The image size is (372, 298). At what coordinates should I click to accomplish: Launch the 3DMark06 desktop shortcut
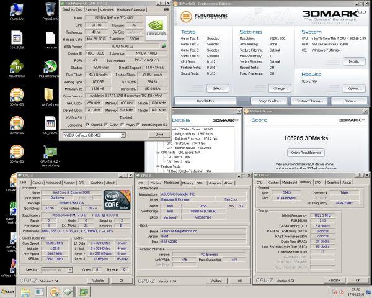click(17, 154)
